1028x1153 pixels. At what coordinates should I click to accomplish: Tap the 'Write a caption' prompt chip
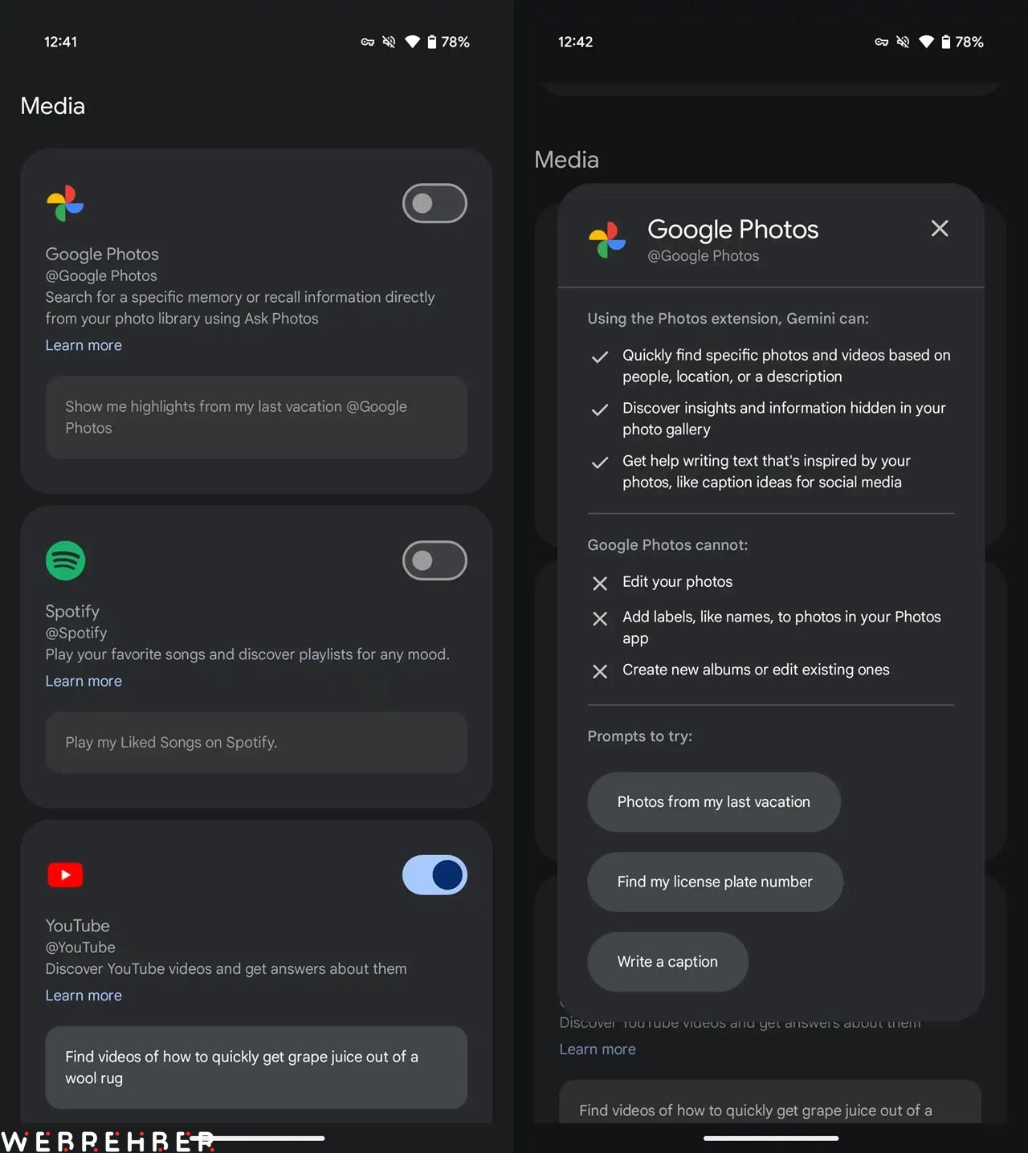tap(667, 962)
